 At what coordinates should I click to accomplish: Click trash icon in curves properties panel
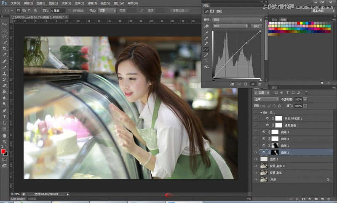coord(259,84)
